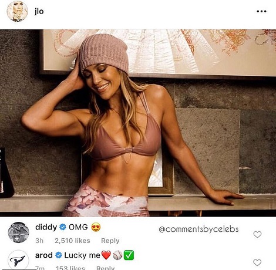The height and width of the screenshot is (270, 276).
Task: Tap the @commentsbycelebs watermark text
Action: click(x=198, y=229)
